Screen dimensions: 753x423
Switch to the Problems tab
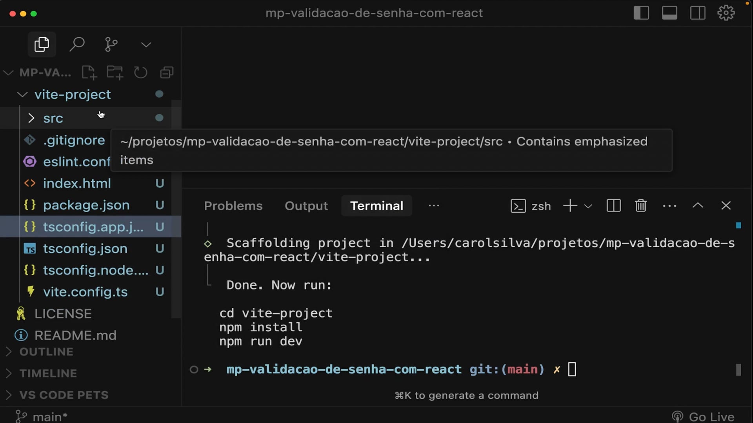(233, 206)
